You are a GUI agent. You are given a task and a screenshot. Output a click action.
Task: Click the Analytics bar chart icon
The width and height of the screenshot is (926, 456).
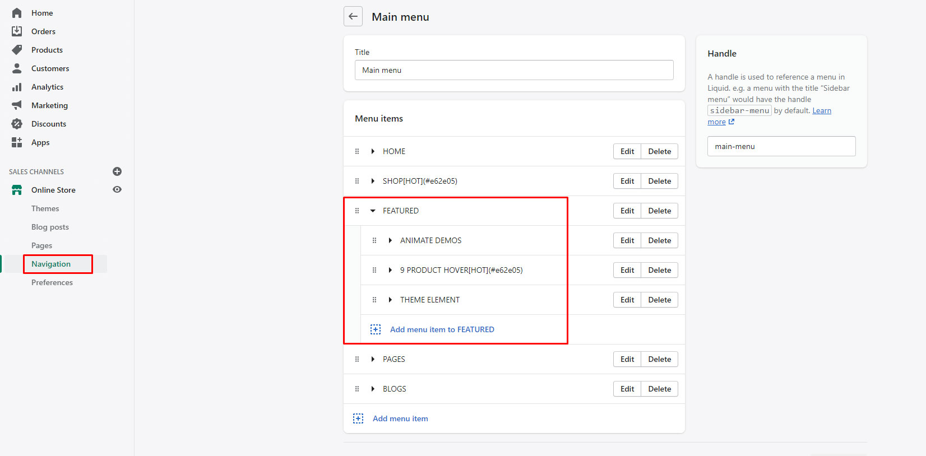[17, 87]
